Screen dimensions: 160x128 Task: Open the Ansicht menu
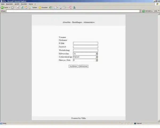point(17,4)
